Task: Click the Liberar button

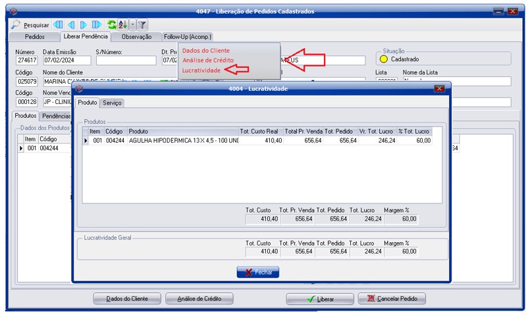Action: [x=319, y=299]
